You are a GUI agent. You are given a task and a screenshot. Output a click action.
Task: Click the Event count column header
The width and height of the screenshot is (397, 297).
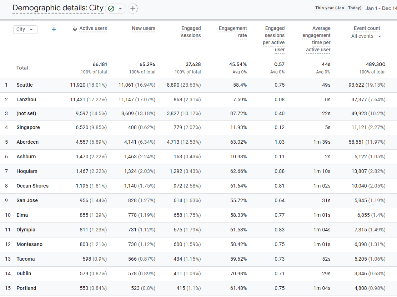(367, 29)
